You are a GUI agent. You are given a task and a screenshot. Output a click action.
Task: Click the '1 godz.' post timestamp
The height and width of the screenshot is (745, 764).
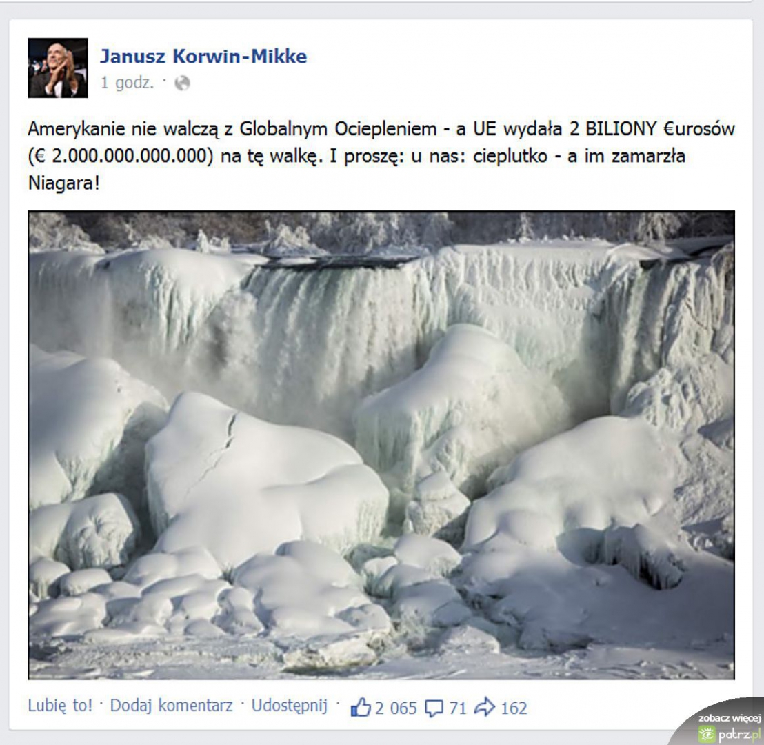point(127,83)
